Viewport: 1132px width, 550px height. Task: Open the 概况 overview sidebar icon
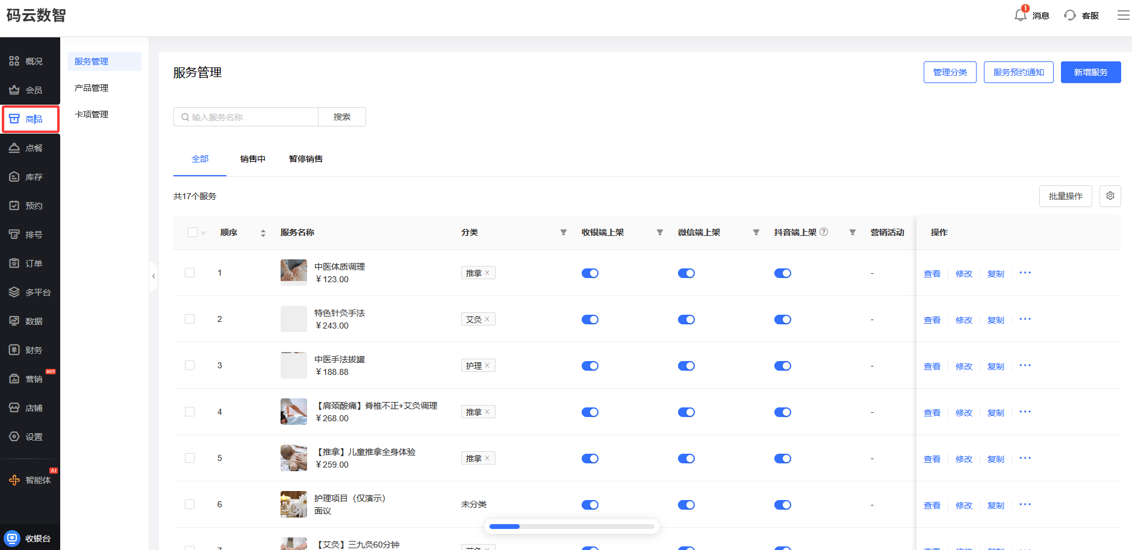pos(14,61)
